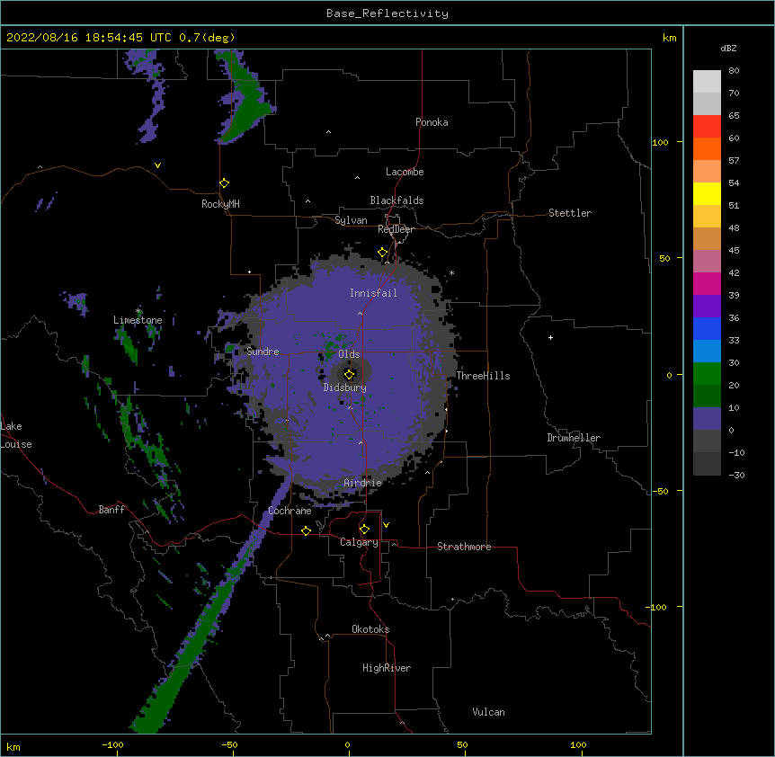The image size is (775, 757).
Task: Click the yellow V marker northwest of RockyMH
Action: pyautogui.click(x=157, y=165)
